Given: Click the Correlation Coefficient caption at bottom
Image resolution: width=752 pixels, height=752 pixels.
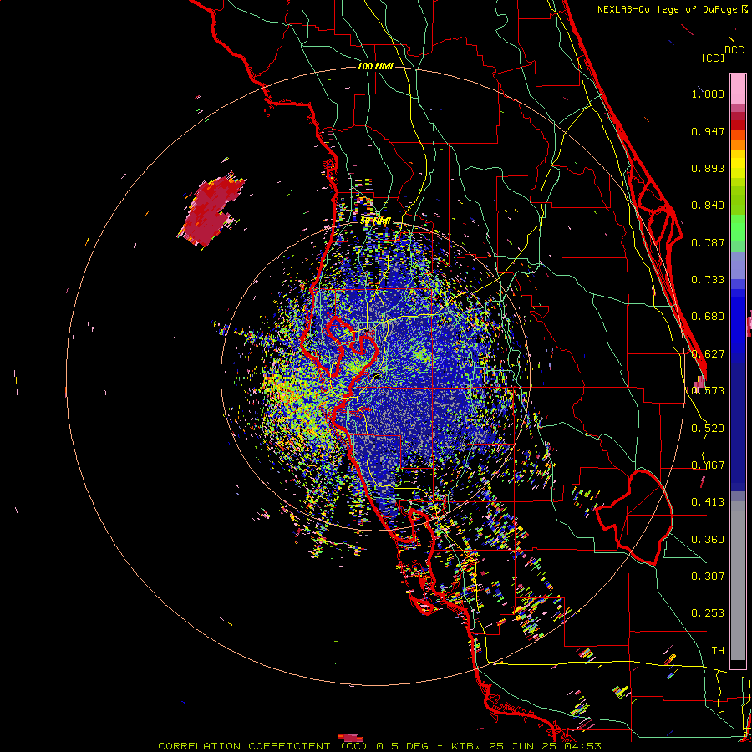Looking at the screenshot, I should tap(379, 746).
